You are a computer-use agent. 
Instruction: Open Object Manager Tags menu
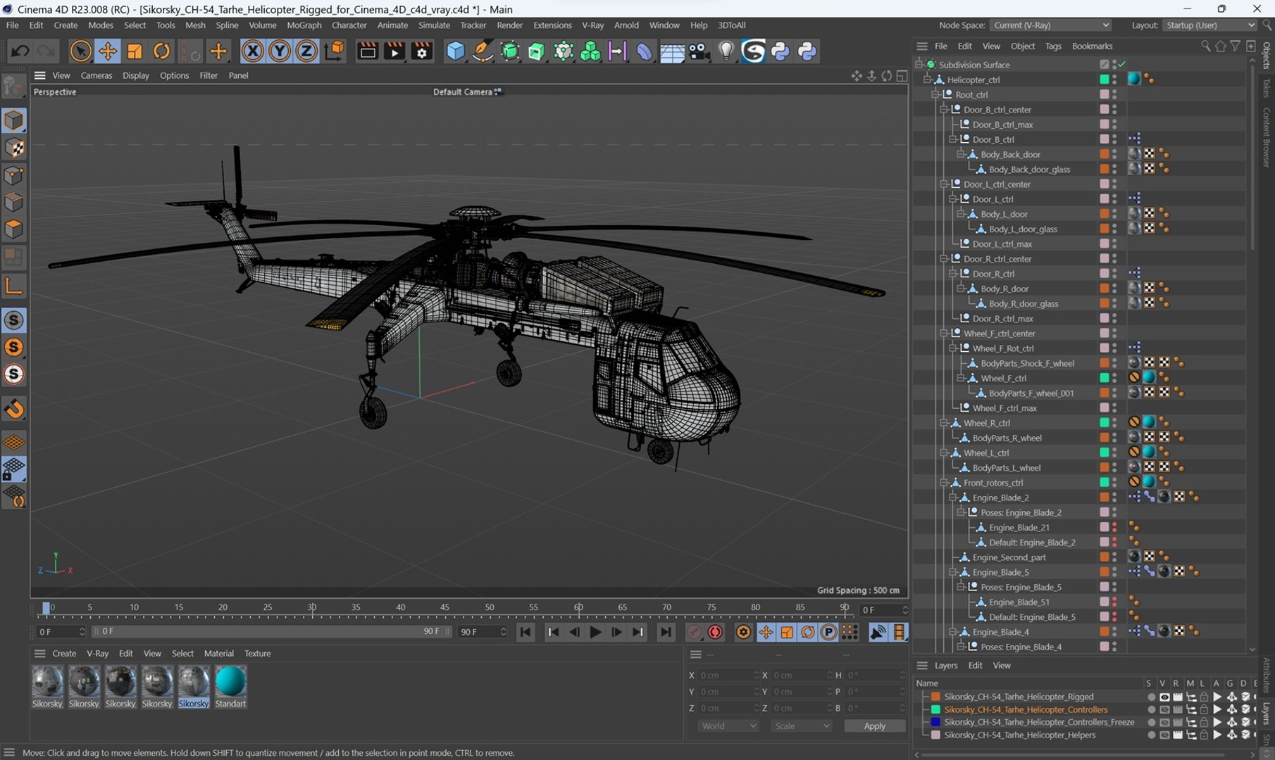tap(1053, 46)
